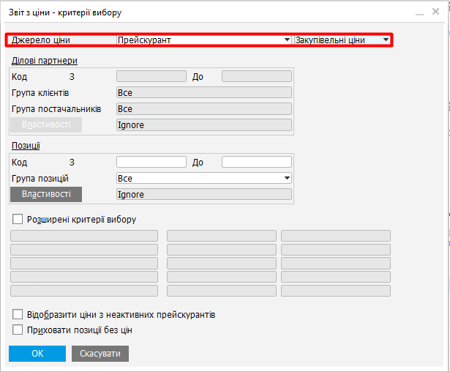
Task: Toggle Приховати позиції без цін checkbox
Action: (18, 330)
